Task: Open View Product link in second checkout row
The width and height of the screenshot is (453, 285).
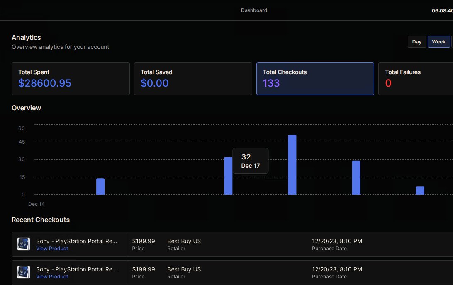Action: (52, 277)
